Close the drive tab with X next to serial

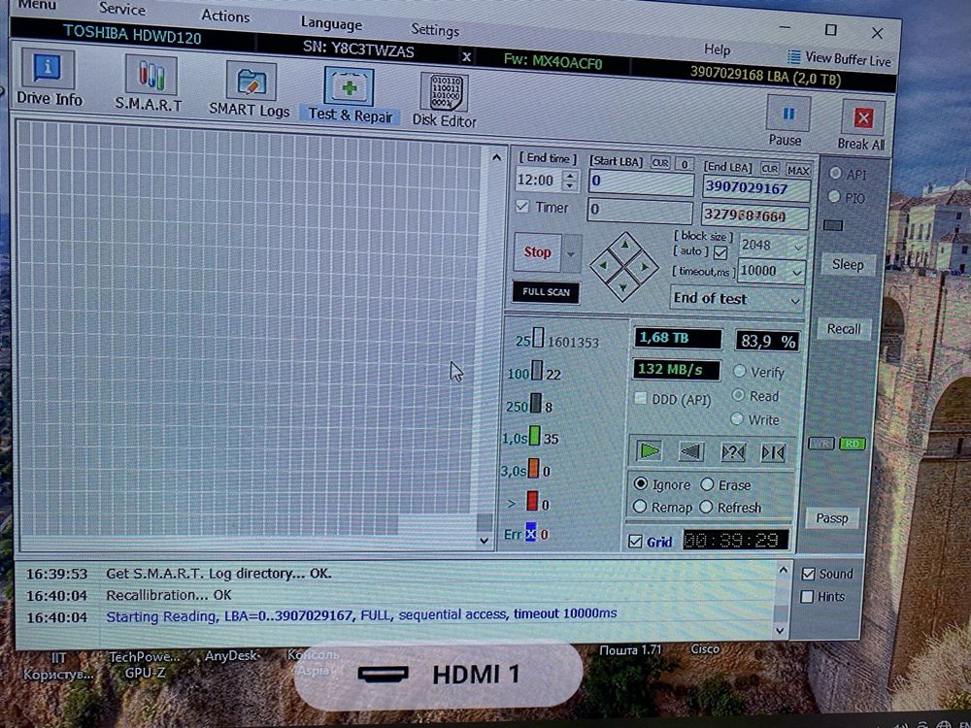click(467, 57)
